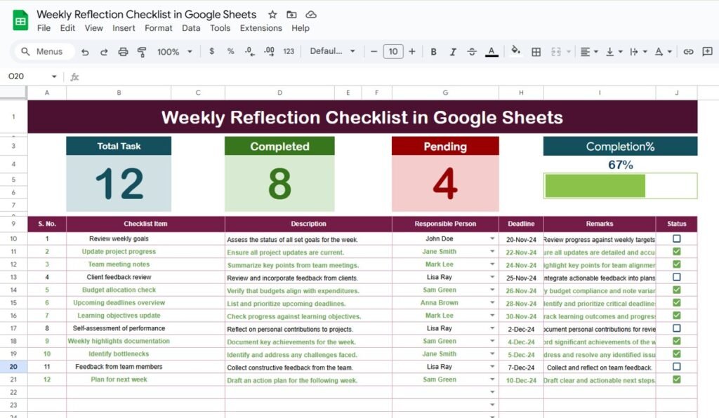The height and width of the screenshot is (418, 719).
Task: Apply italic formatting
Action: [453, 51]
